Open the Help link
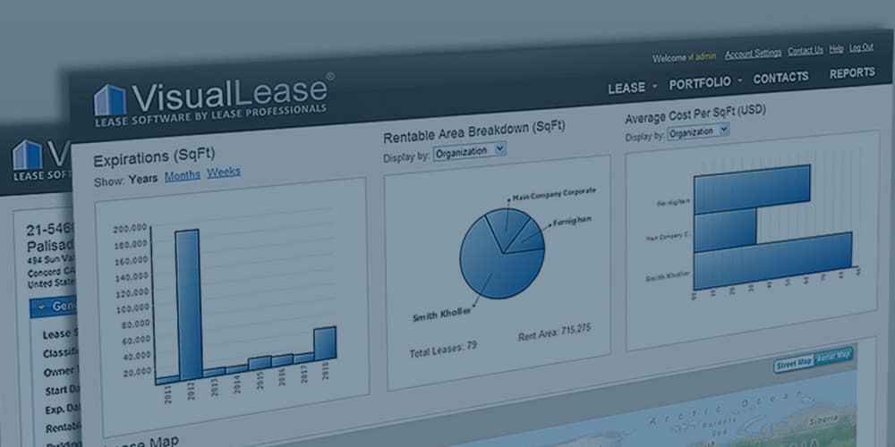 (836, 49)
